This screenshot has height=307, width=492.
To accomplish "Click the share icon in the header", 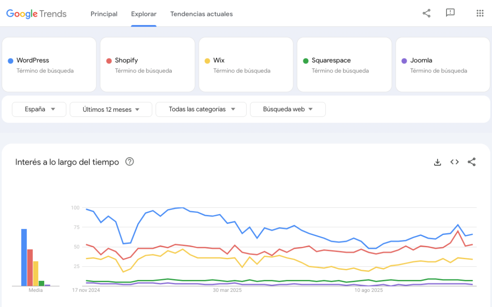I will (x=426, y=13).
